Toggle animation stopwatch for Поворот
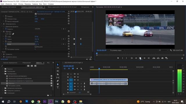The image size is (186, 104). coord(6,16)
